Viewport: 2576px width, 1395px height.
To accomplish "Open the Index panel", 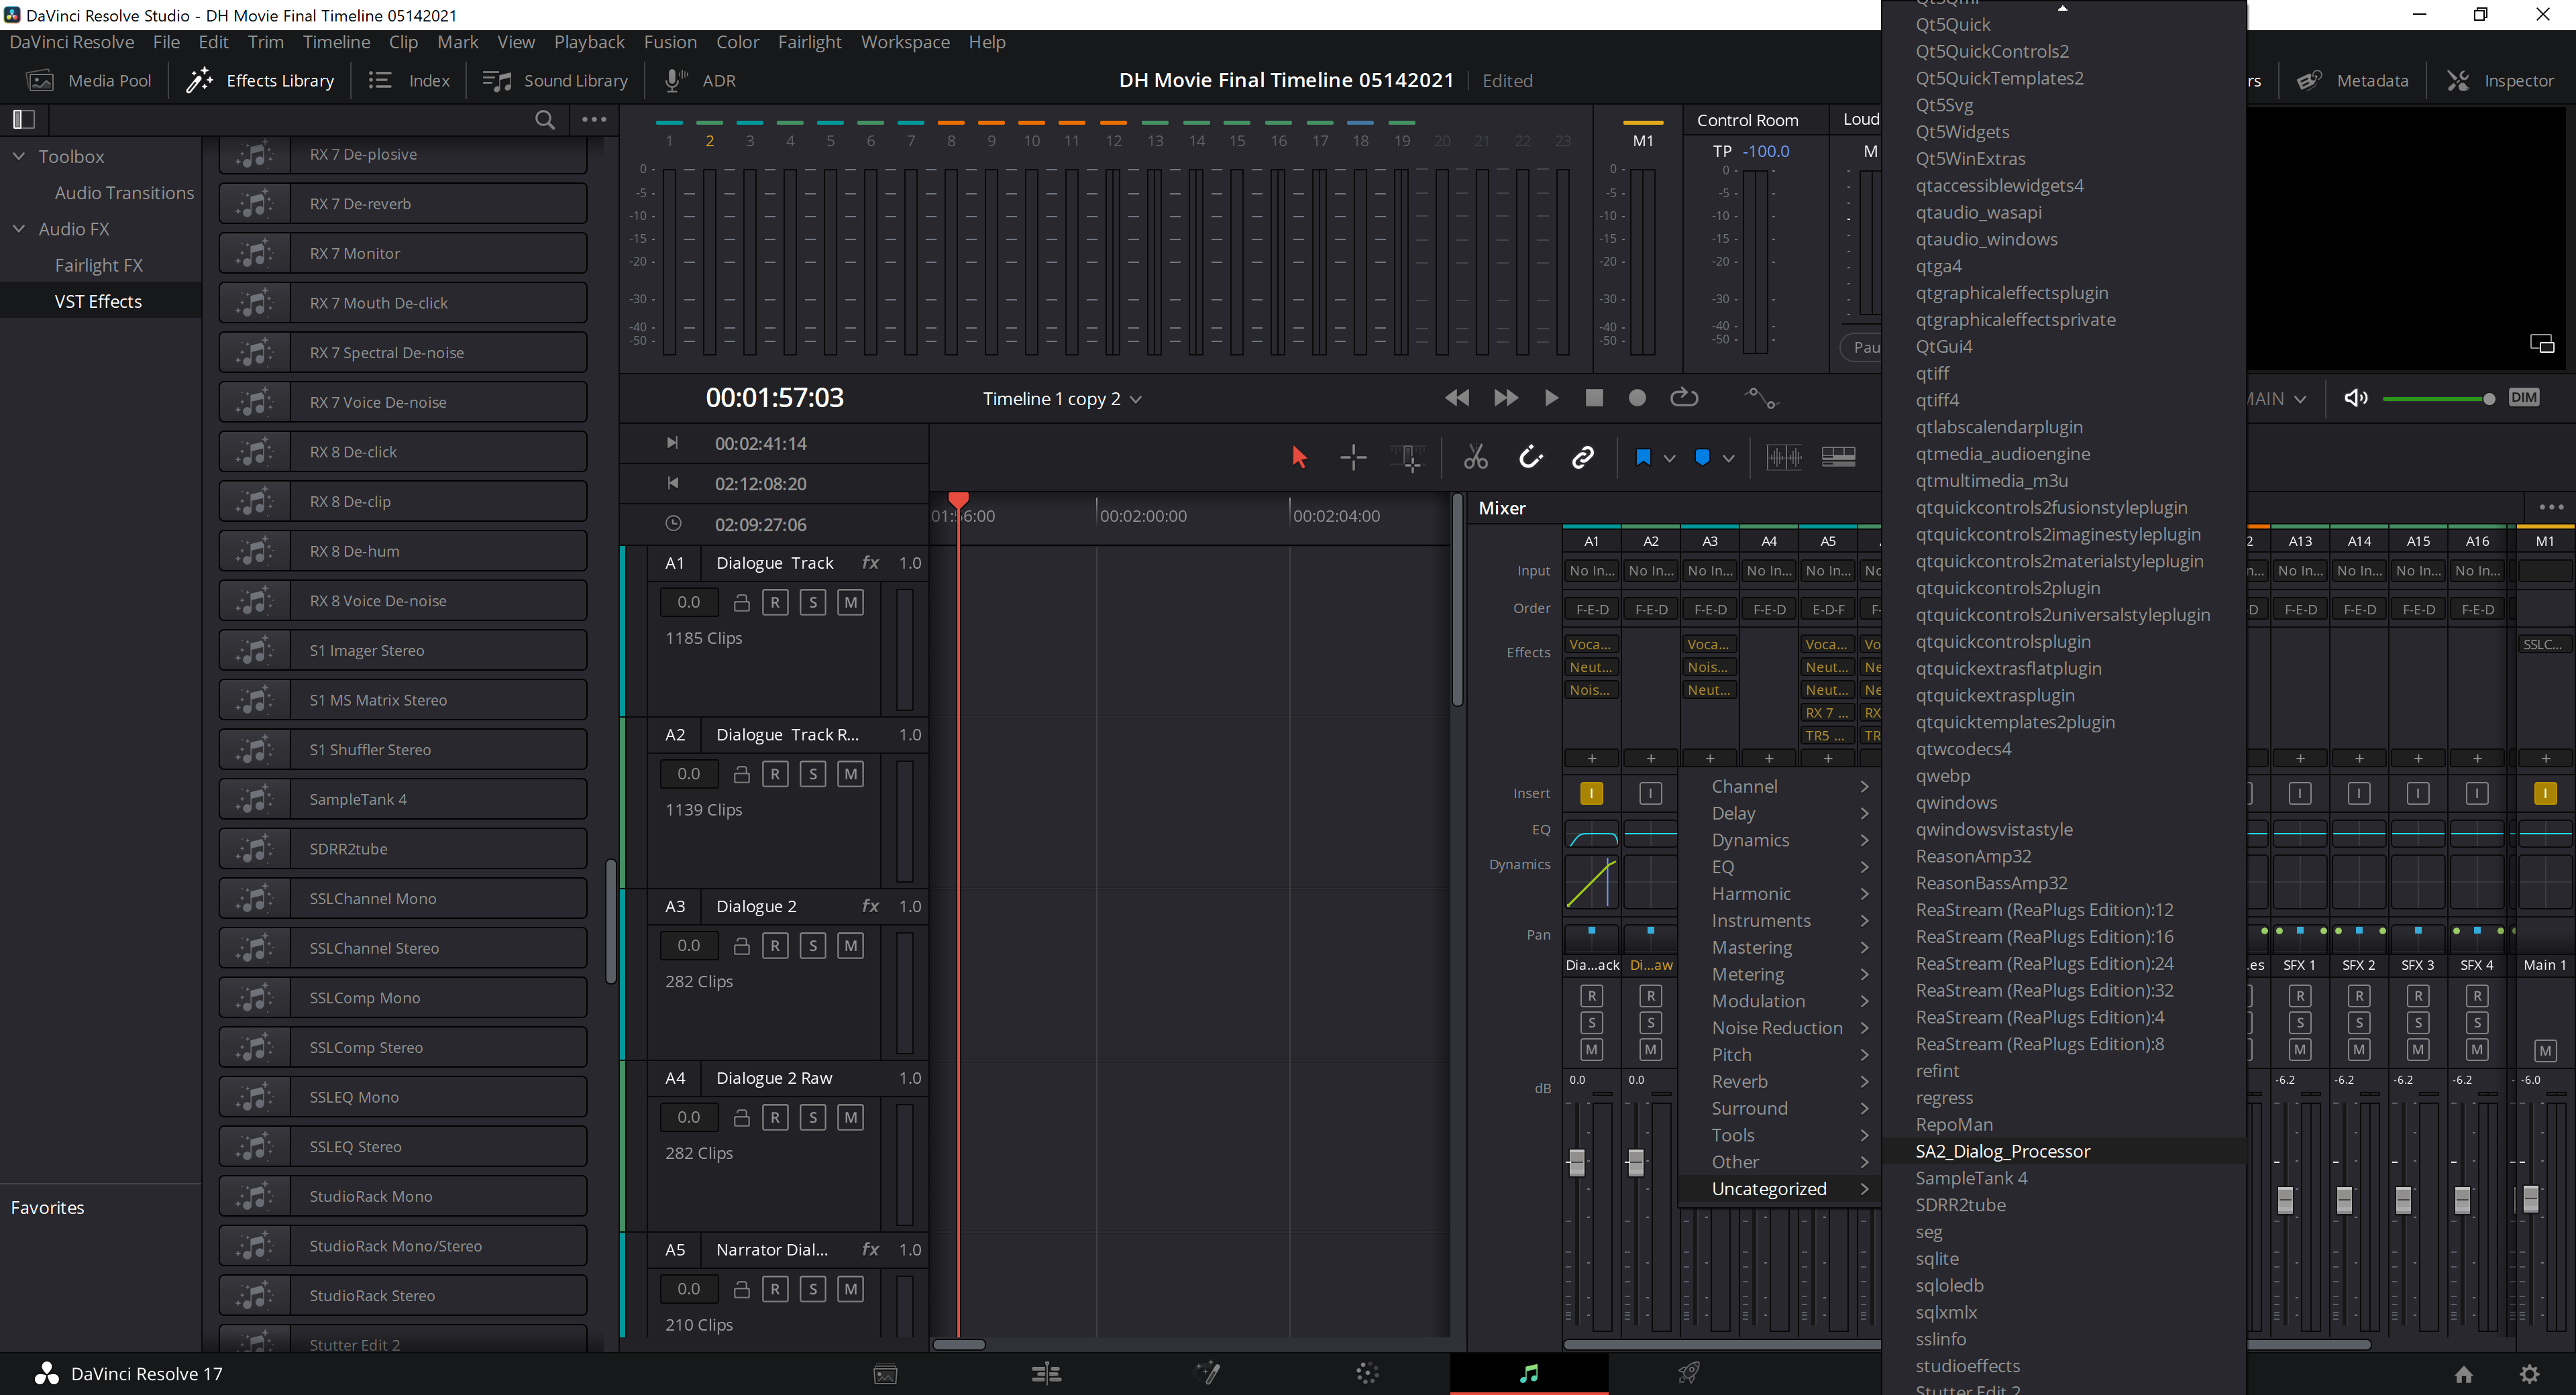I will (409, 81).
